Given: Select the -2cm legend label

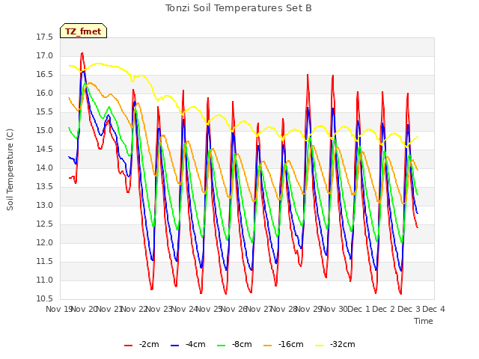Looking at the screenshot, I should [x=149, y=344].
